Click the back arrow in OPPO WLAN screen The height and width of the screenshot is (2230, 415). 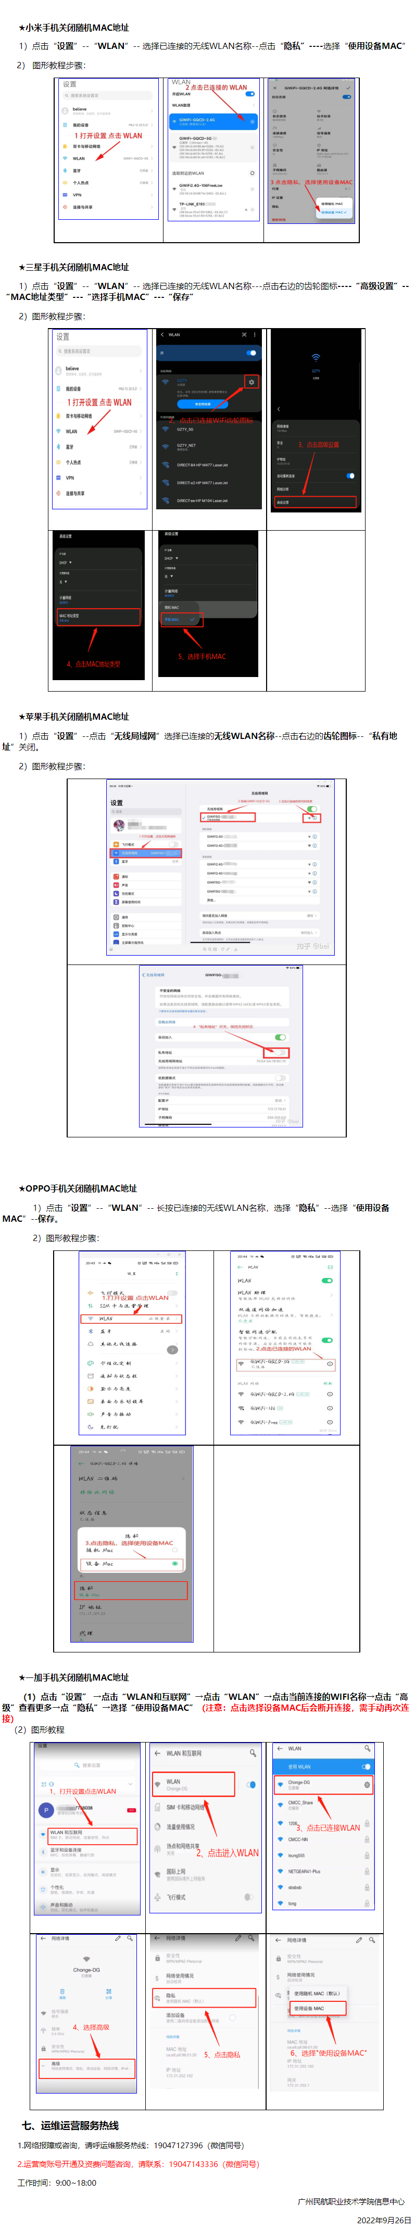(240, 1268)
